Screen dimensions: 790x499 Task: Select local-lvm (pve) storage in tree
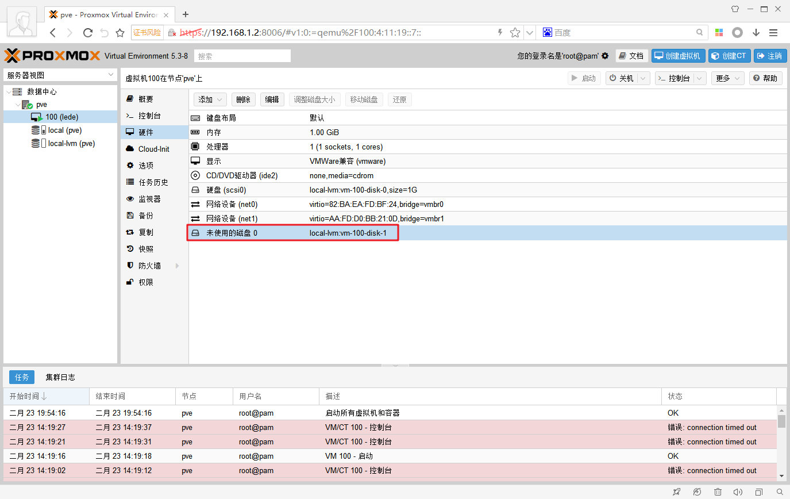(x=60, y=144)
